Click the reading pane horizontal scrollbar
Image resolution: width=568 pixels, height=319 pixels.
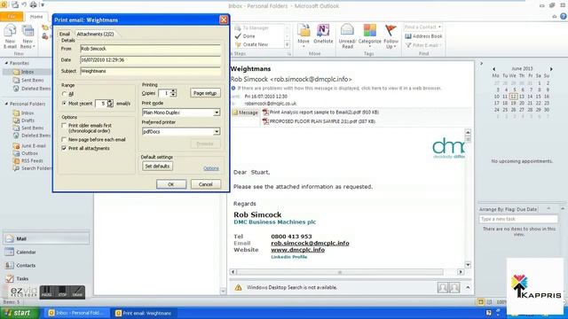tap(347, 272)
